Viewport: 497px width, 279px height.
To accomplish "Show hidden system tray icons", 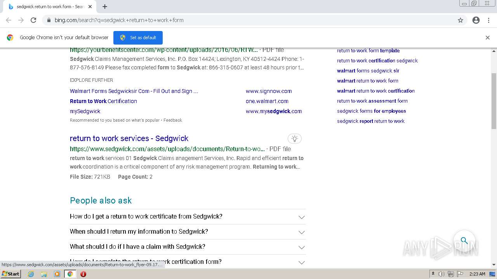I will tap(433, 274).
